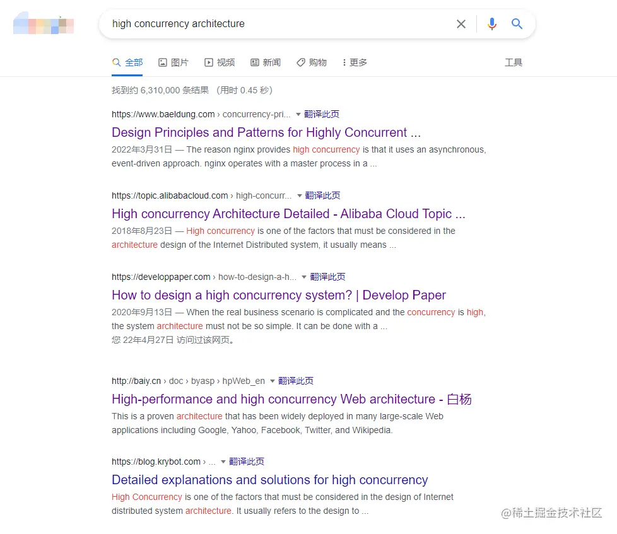Open 'High concurrency Architecture Detailed - Alibaba Cloud' result

click(288, 214)
